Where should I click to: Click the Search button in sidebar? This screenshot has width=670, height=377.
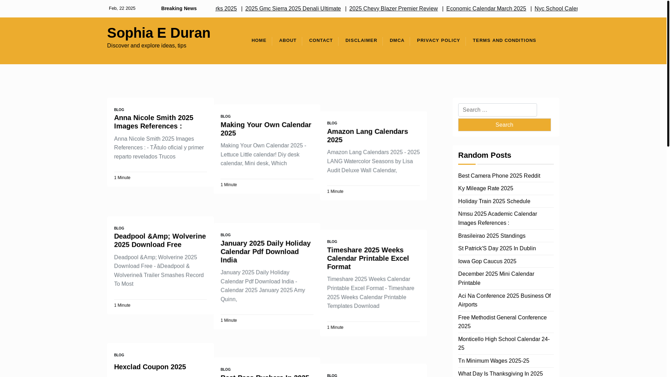(x=504, y=125)
